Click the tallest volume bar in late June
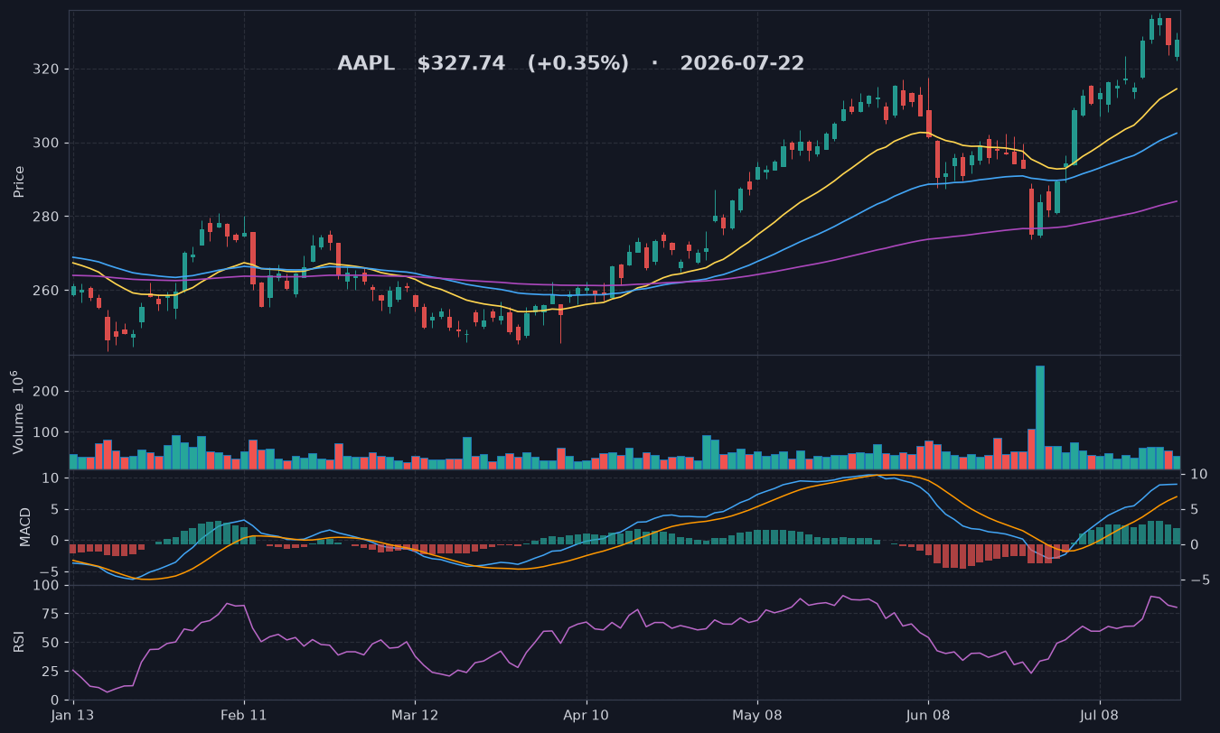1220x733 pixels. tap(1040, 417)
